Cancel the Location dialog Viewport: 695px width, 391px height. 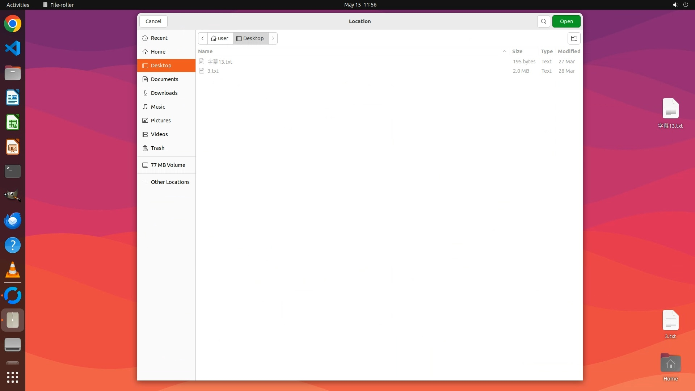tap(153, 21)
